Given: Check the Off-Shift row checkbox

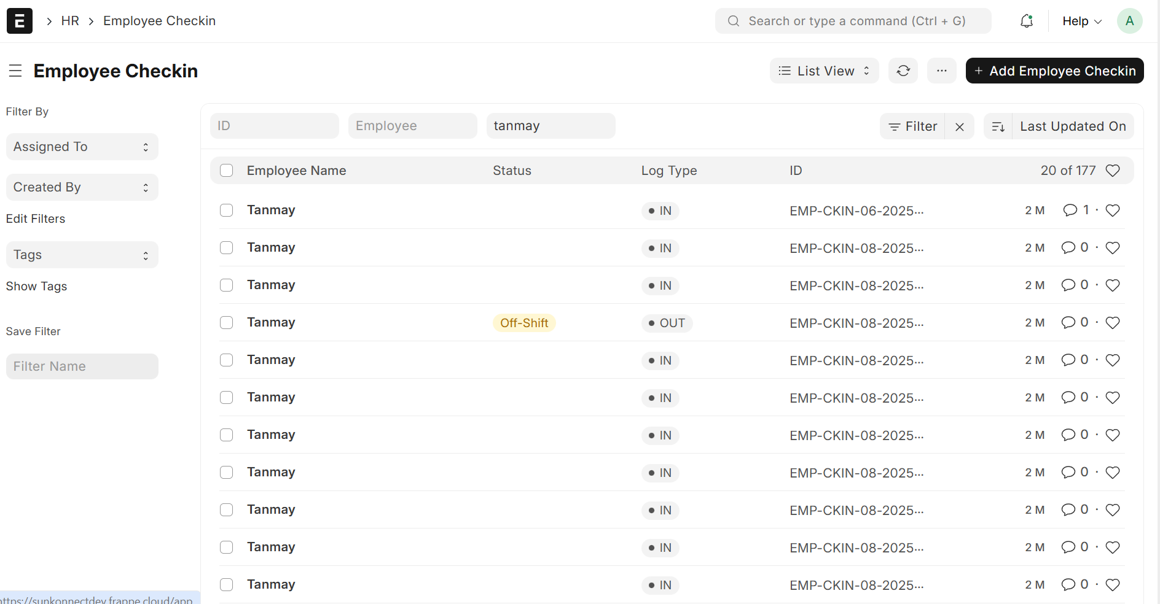Looking at the screenshot, I should 227,323.
